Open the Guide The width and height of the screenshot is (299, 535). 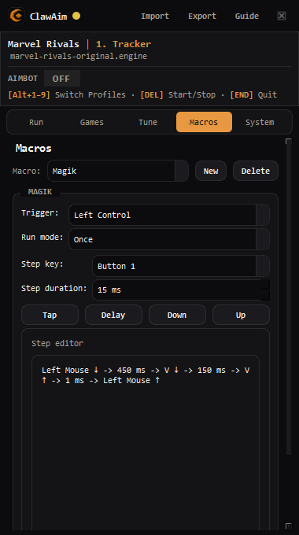[247, 16]
